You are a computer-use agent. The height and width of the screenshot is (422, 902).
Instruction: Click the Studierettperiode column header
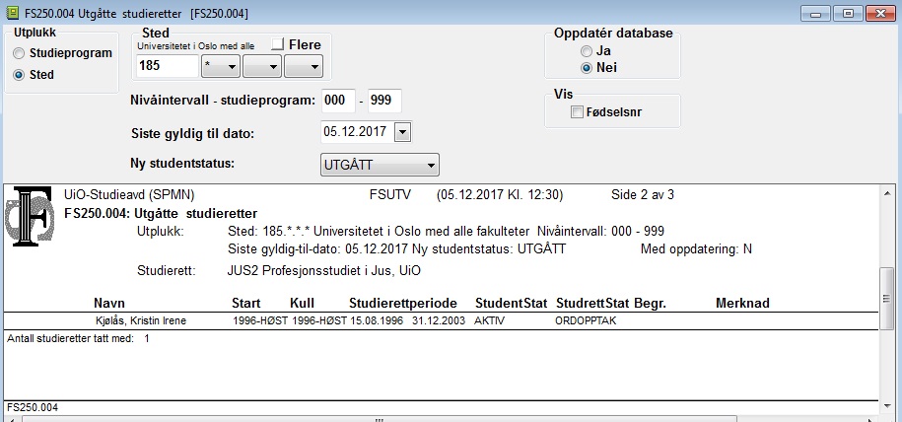point(403,304)
